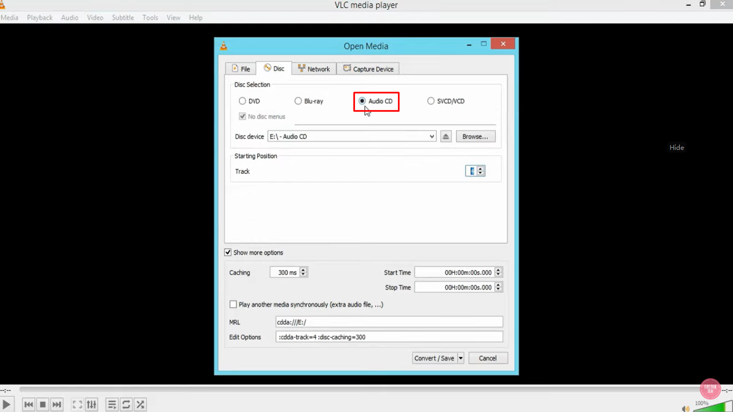Open the Playback menu
The height and width of the screenshot is (412, 733).
pyautogui.click(x=40, y=18)
